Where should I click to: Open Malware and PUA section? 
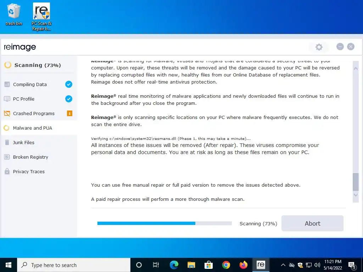[39, 128]
